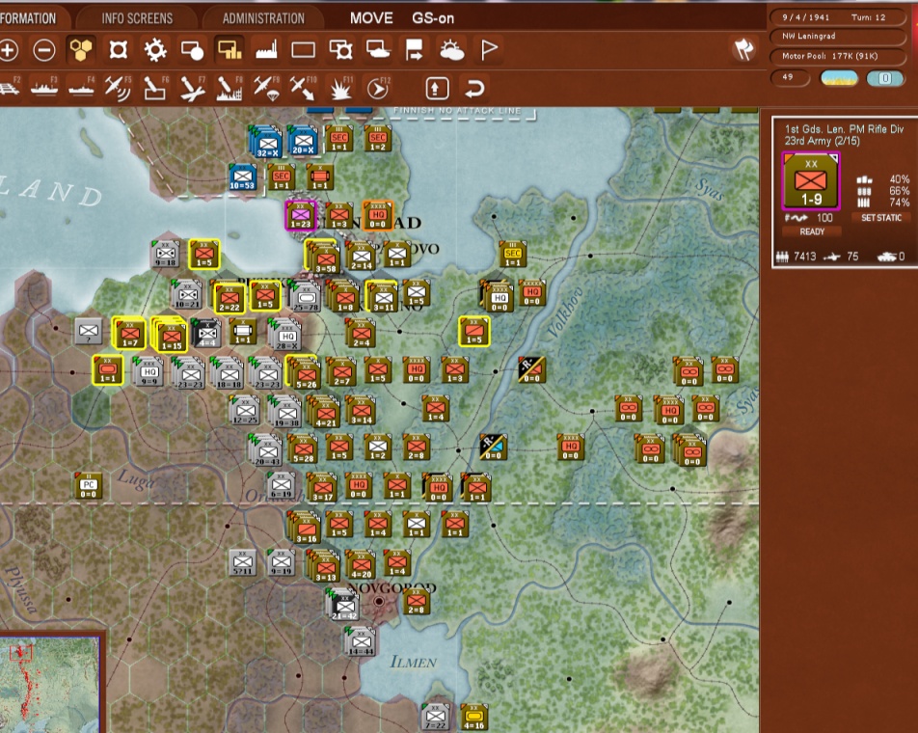Screen dimensions: 918x733
Task: Select air transfer mode (F10)
Action: pyautogui.click(x=303, y=88)
